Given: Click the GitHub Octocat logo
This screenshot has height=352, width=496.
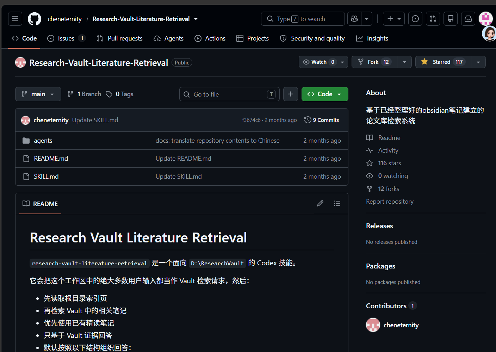Looking at the screenshot, I should coord(35,19).
